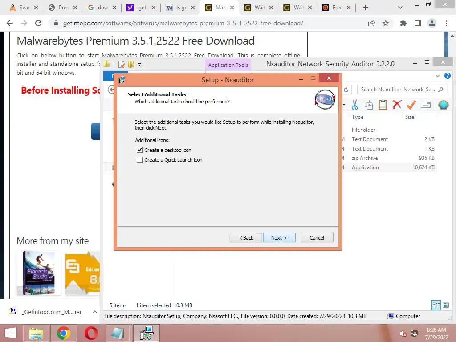Click the Rename icon in Explorer toolbar

425,104
